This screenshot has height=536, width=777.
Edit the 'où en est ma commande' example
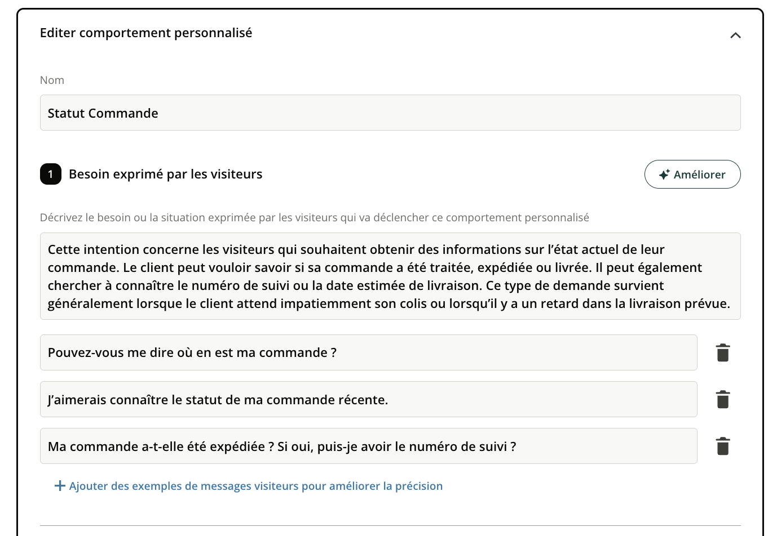tap(368, 353)
